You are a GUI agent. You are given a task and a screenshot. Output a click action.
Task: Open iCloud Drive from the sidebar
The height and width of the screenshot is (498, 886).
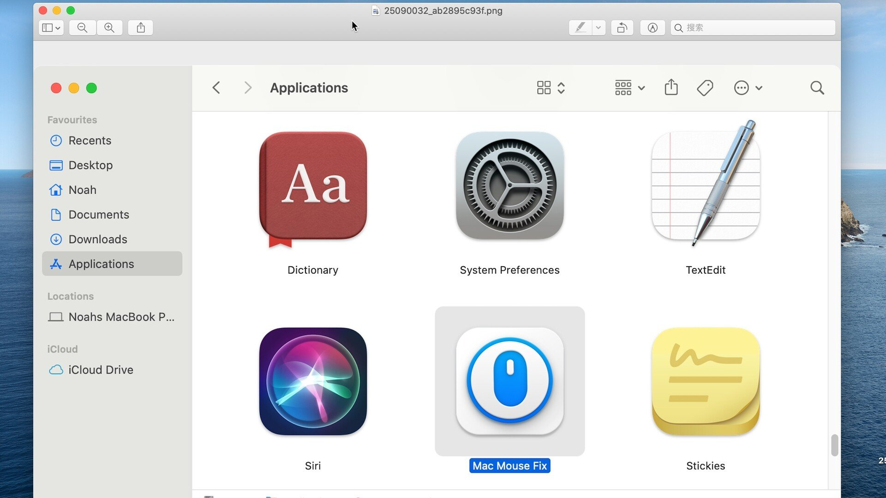101,369
